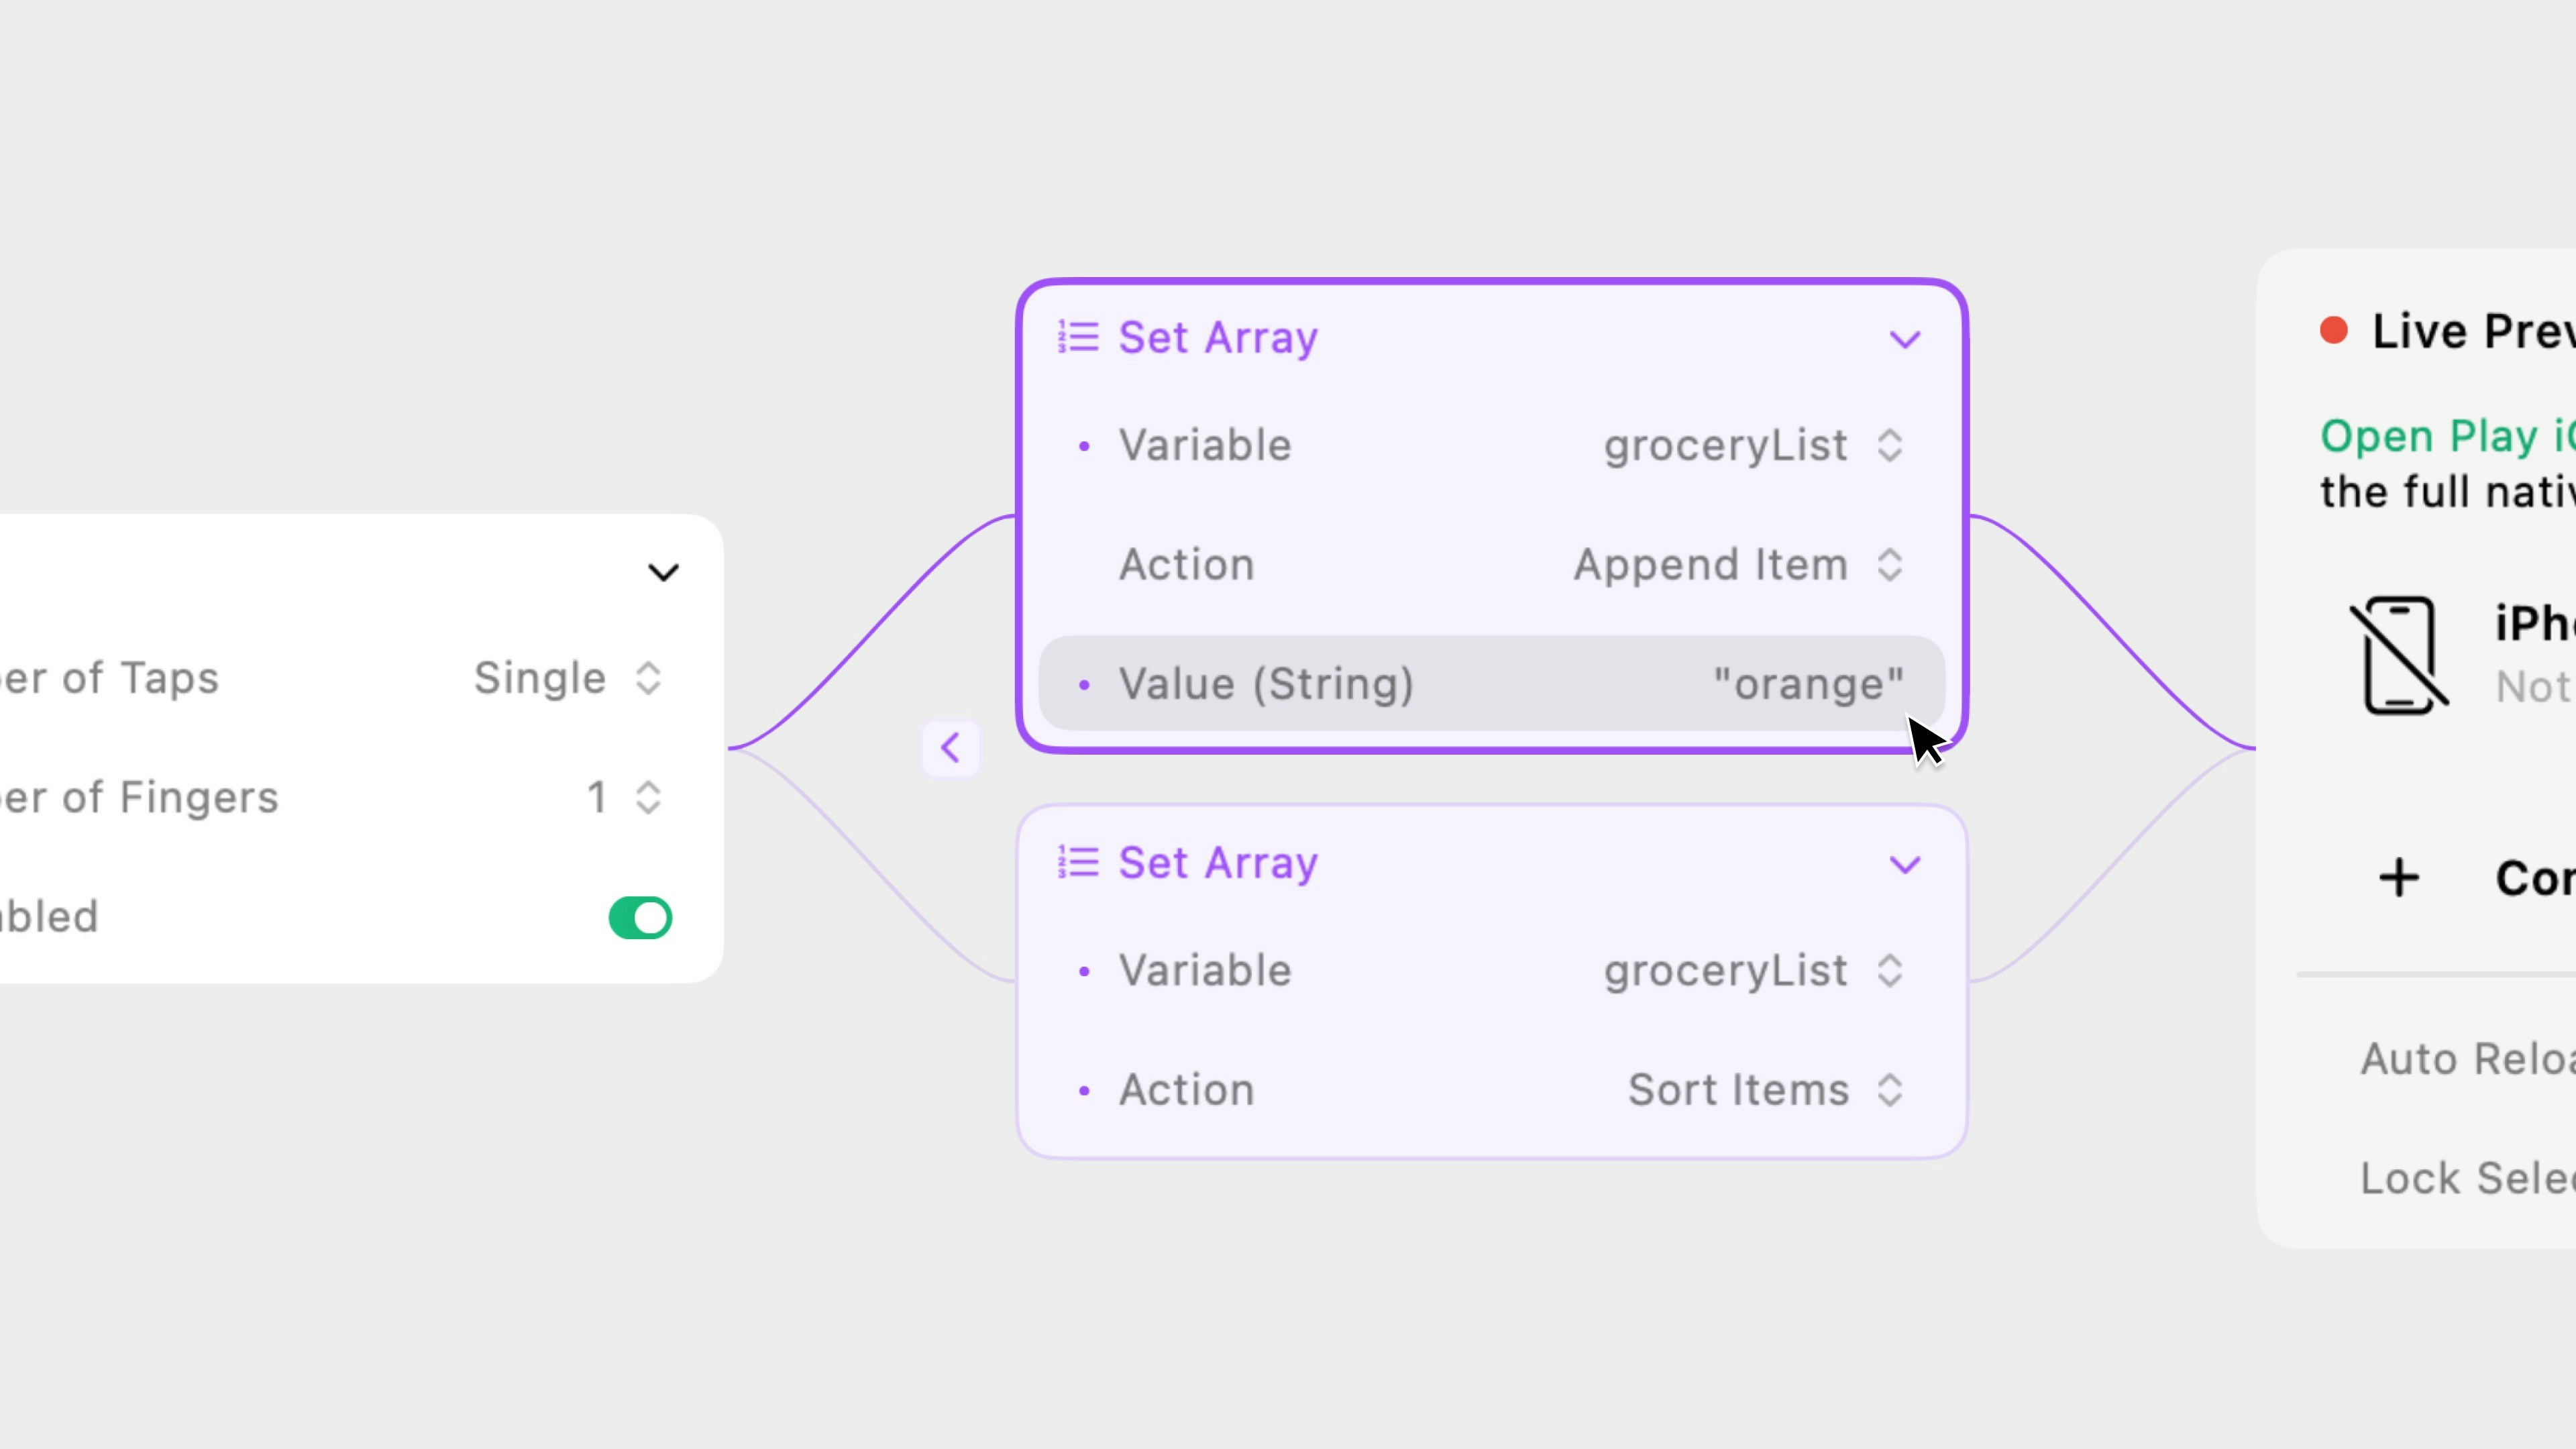
Task: Click the Auto Reload option
Action: (x=2466, y=1058)
